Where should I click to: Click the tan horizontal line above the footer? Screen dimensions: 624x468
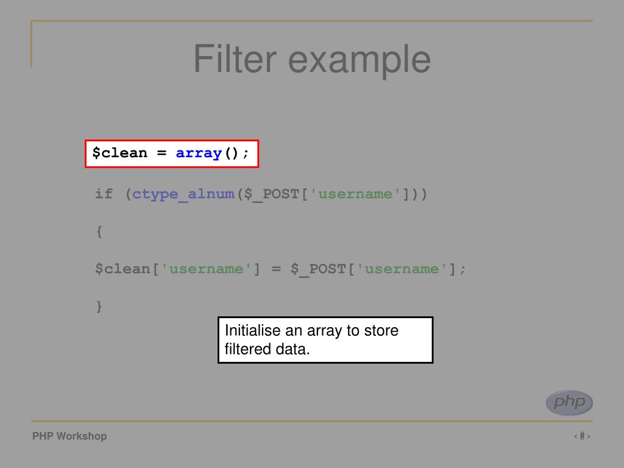tap(311, 421)
